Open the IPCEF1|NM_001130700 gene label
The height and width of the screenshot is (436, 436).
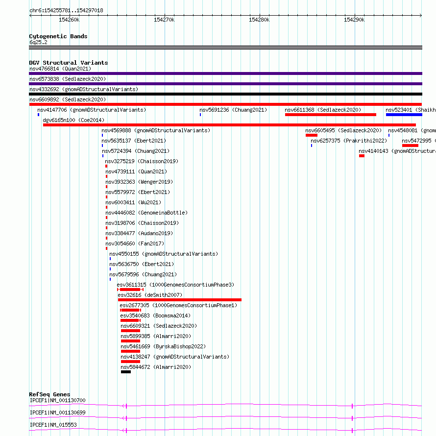coord(57,400)
